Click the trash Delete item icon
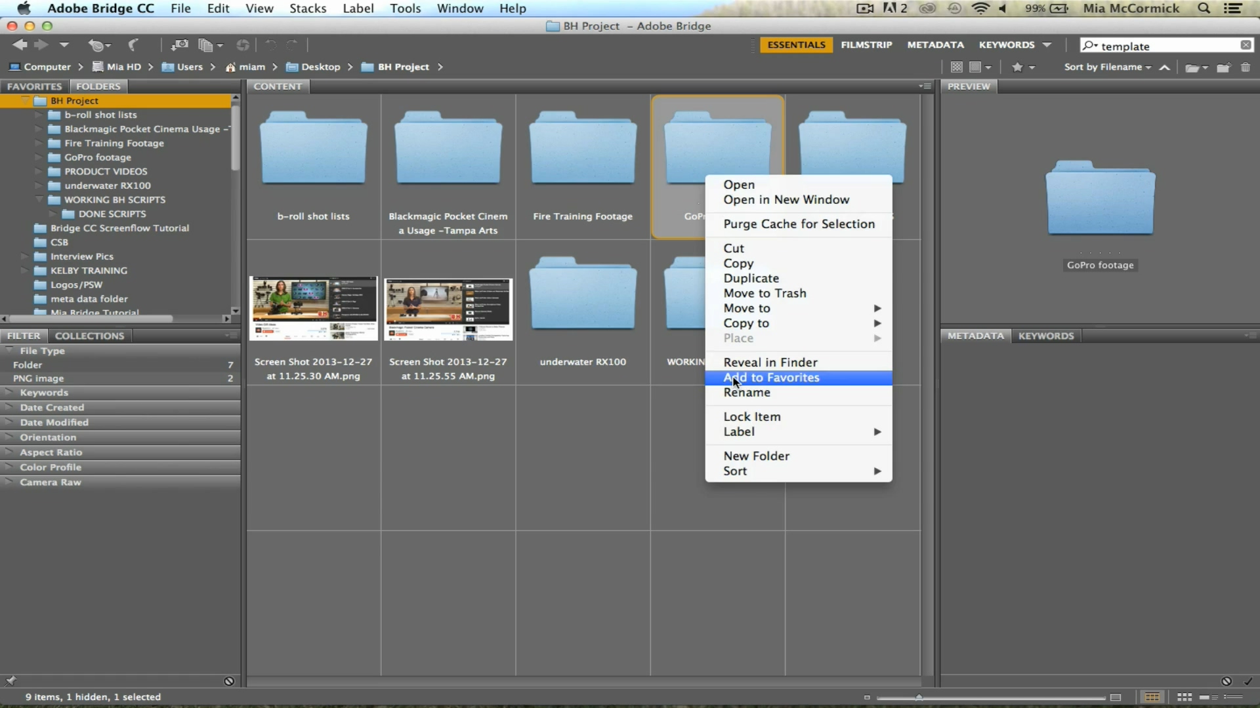1260x708 pixels. coord(1246,68)
